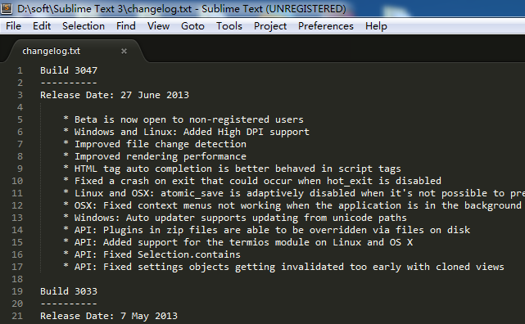Image resolution: width=525 pixels, height=324 pixels.
Task: Open the Selection menu
Action: [84, 26]
